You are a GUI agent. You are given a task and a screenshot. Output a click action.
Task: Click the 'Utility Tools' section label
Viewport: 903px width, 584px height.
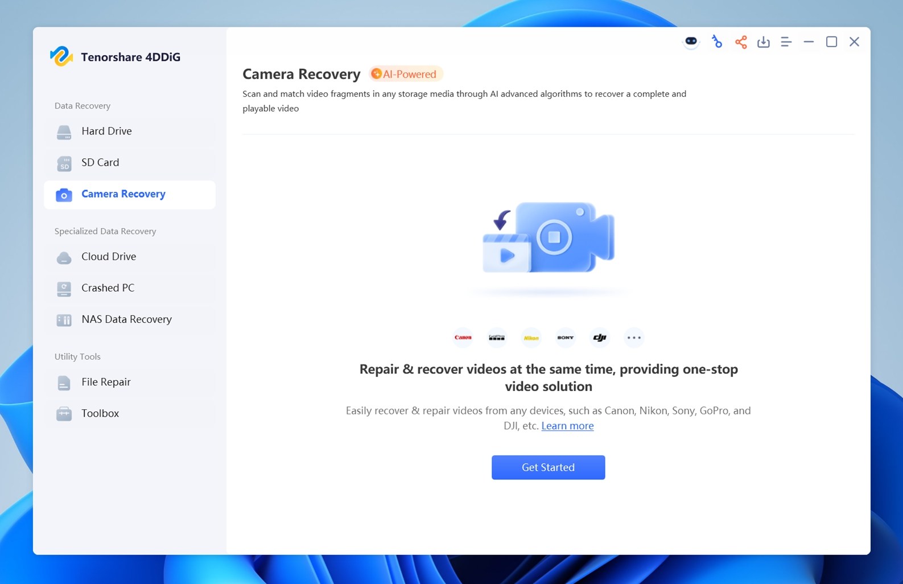click(77, 357)
